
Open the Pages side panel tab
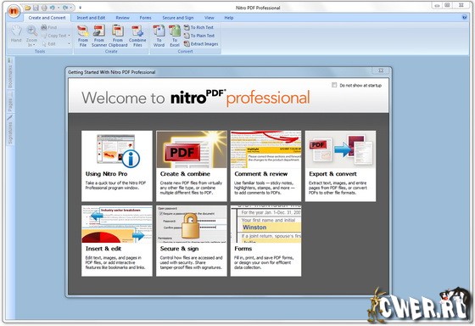[x=10, y=102]
